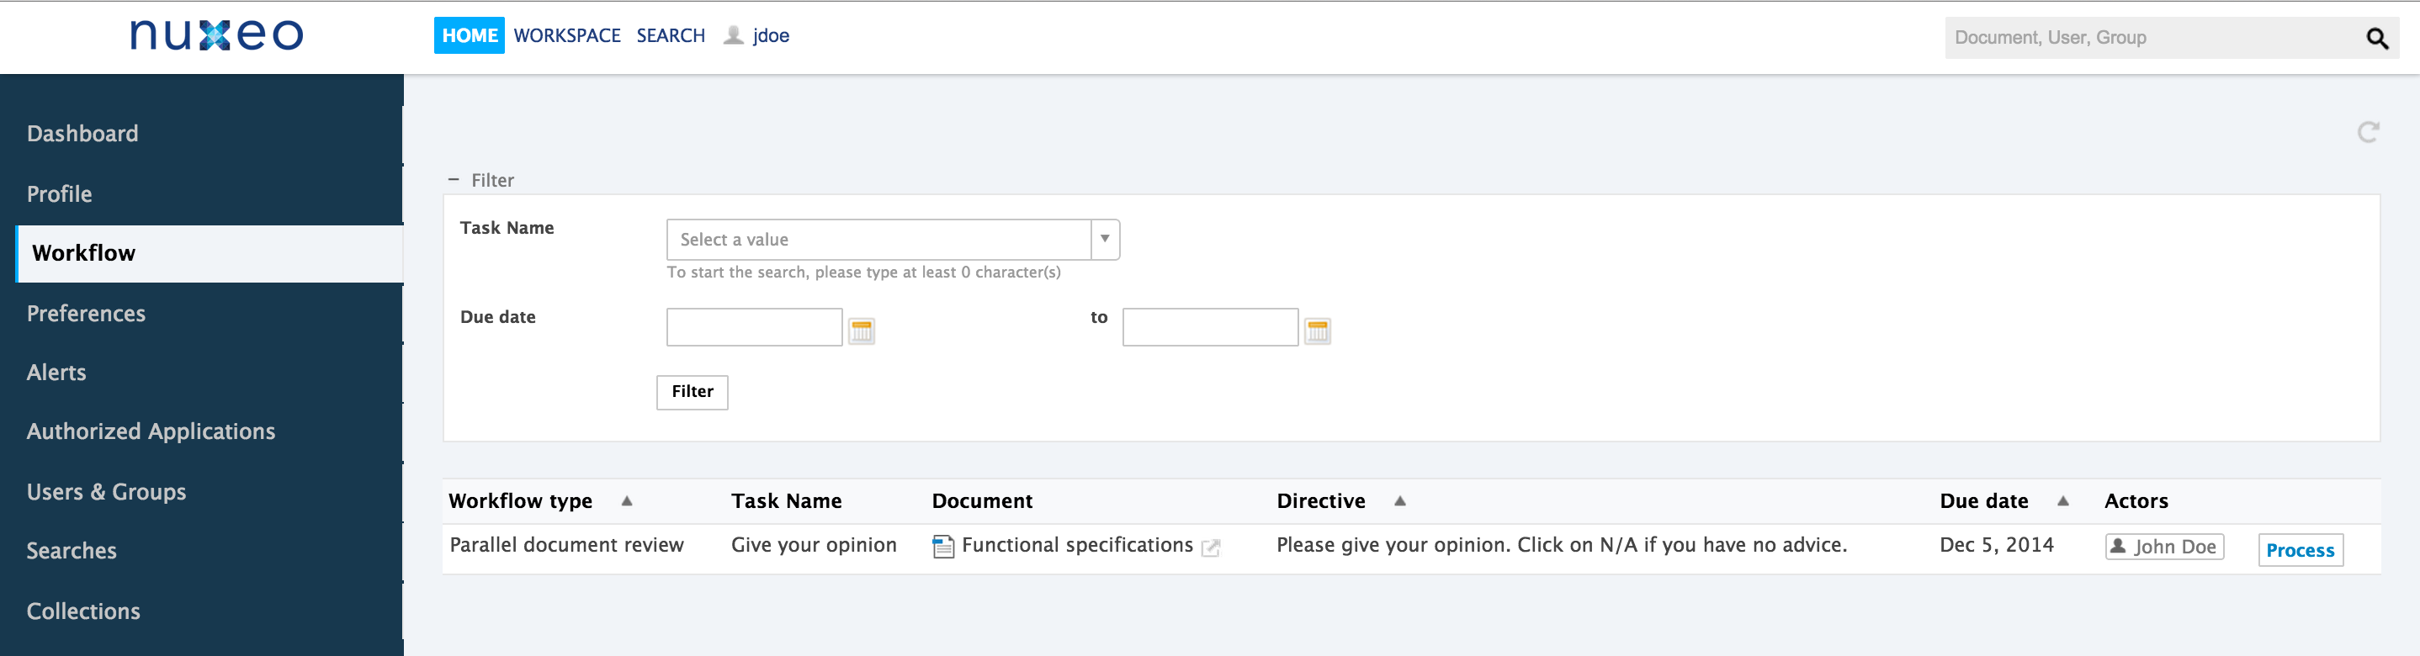Viewport: 2420px width, 656px height.
Task: Open the Task Name dropdown arrow
Action: (x=1105, y=240)
